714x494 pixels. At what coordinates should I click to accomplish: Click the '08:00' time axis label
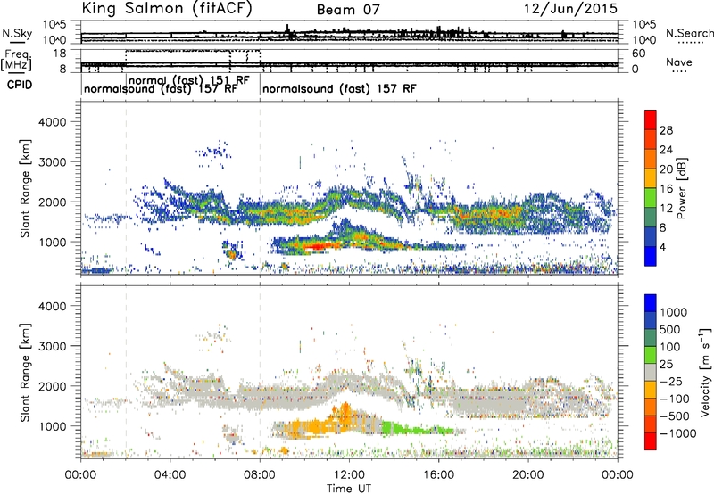[260, 475]
